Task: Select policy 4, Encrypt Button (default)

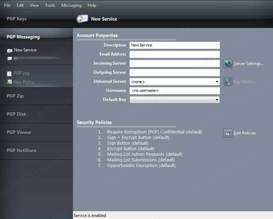Action: [131, 148]
